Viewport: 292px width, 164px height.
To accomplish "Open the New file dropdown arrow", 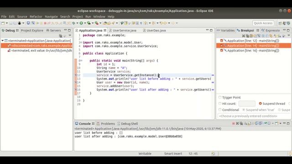I will pyautogui.click(x=7, y=23).
